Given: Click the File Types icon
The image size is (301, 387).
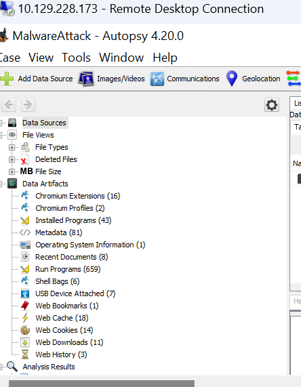Looking at the screenshot, I should tap(25, 147).
